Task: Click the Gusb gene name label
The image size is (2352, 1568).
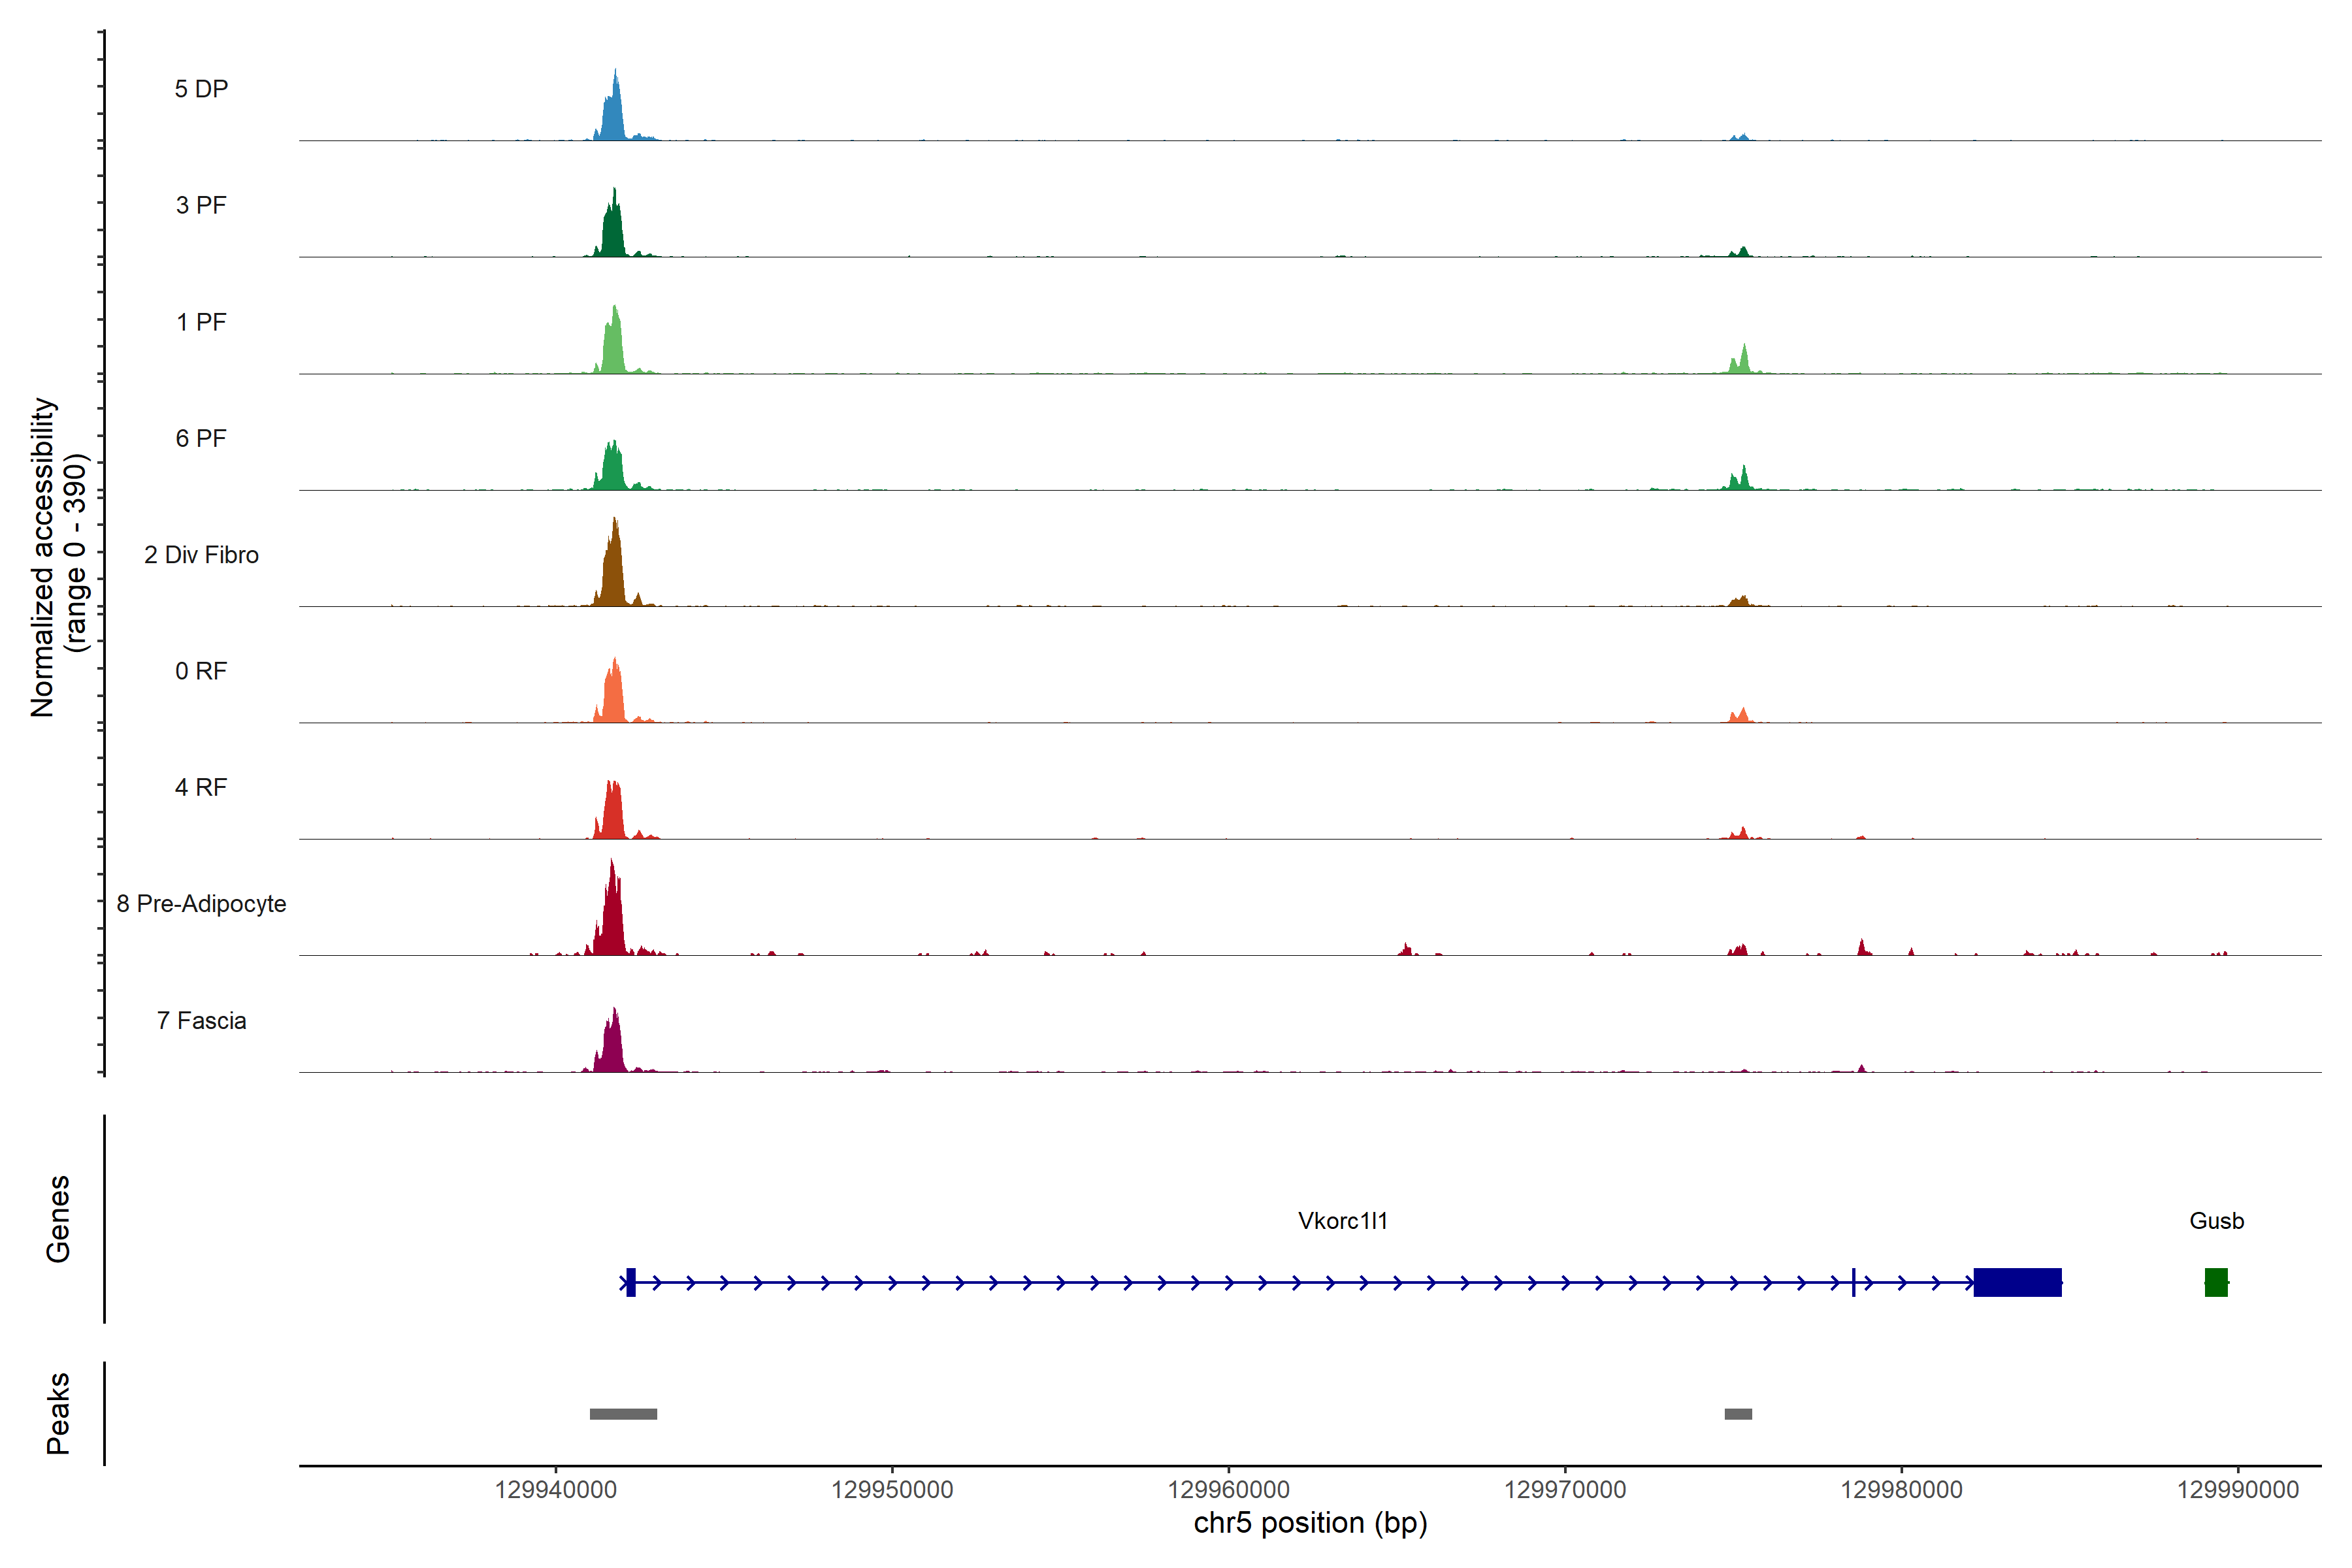Action: click(2216, 1221)
